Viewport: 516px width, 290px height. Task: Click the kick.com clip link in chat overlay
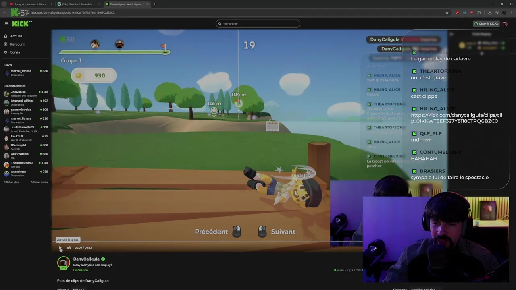click(x=456, y=118)
